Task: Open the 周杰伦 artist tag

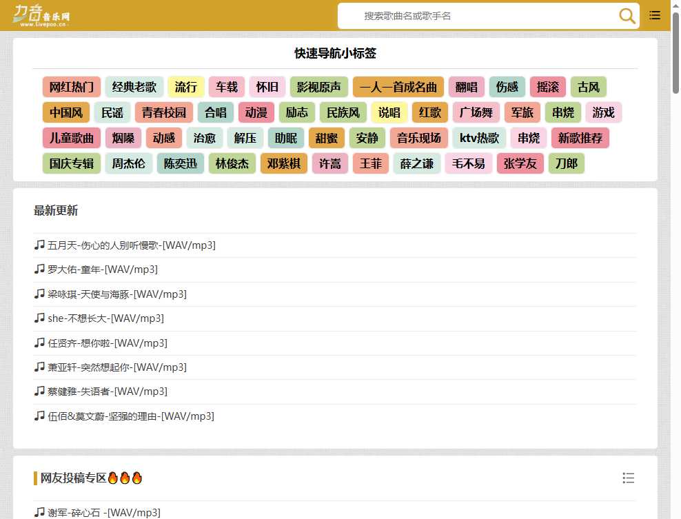Action: click(x=128, y=163)
